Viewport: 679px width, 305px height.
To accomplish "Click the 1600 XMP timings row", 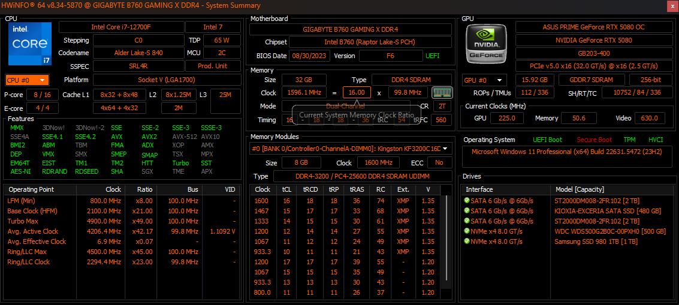I will 346,201.
